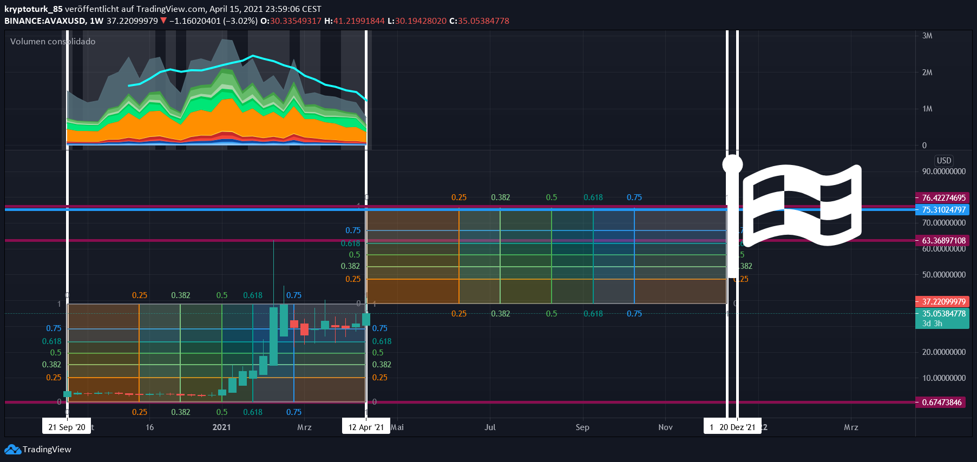Click the 10.00000000 price axis label
This screenshot has width=977, height=462.
click(x=943, y=378)
